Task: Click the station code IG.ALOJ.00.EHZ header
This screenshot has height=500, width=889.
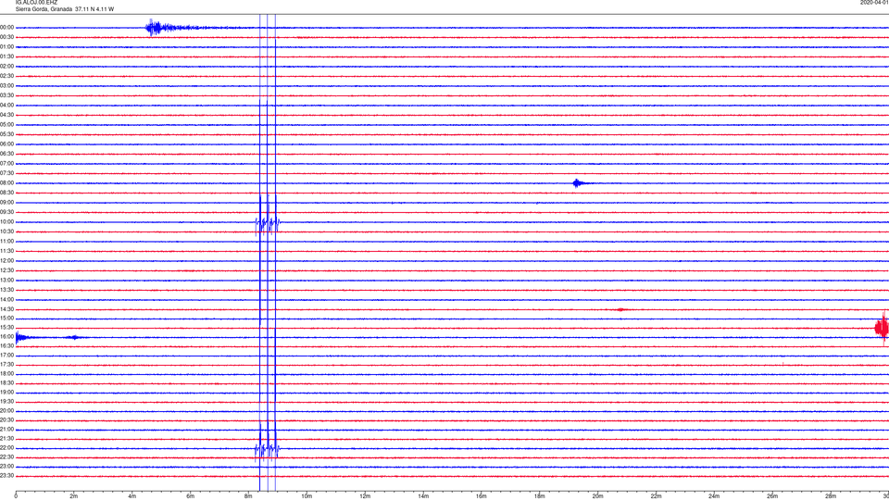Action: point(36,2)
